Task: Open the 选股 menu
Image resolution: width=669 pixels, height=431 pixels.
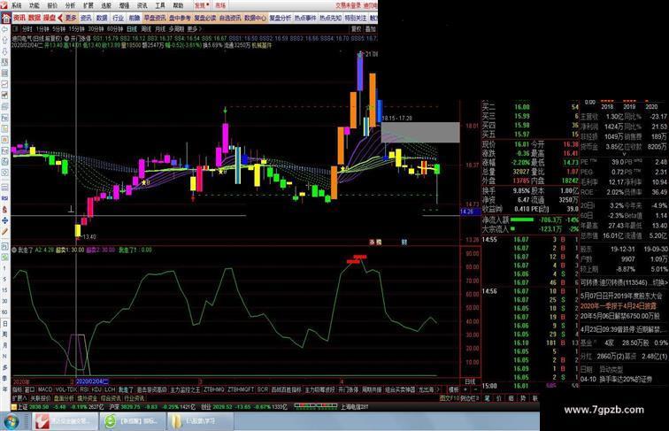Action: tap(106, 5)
